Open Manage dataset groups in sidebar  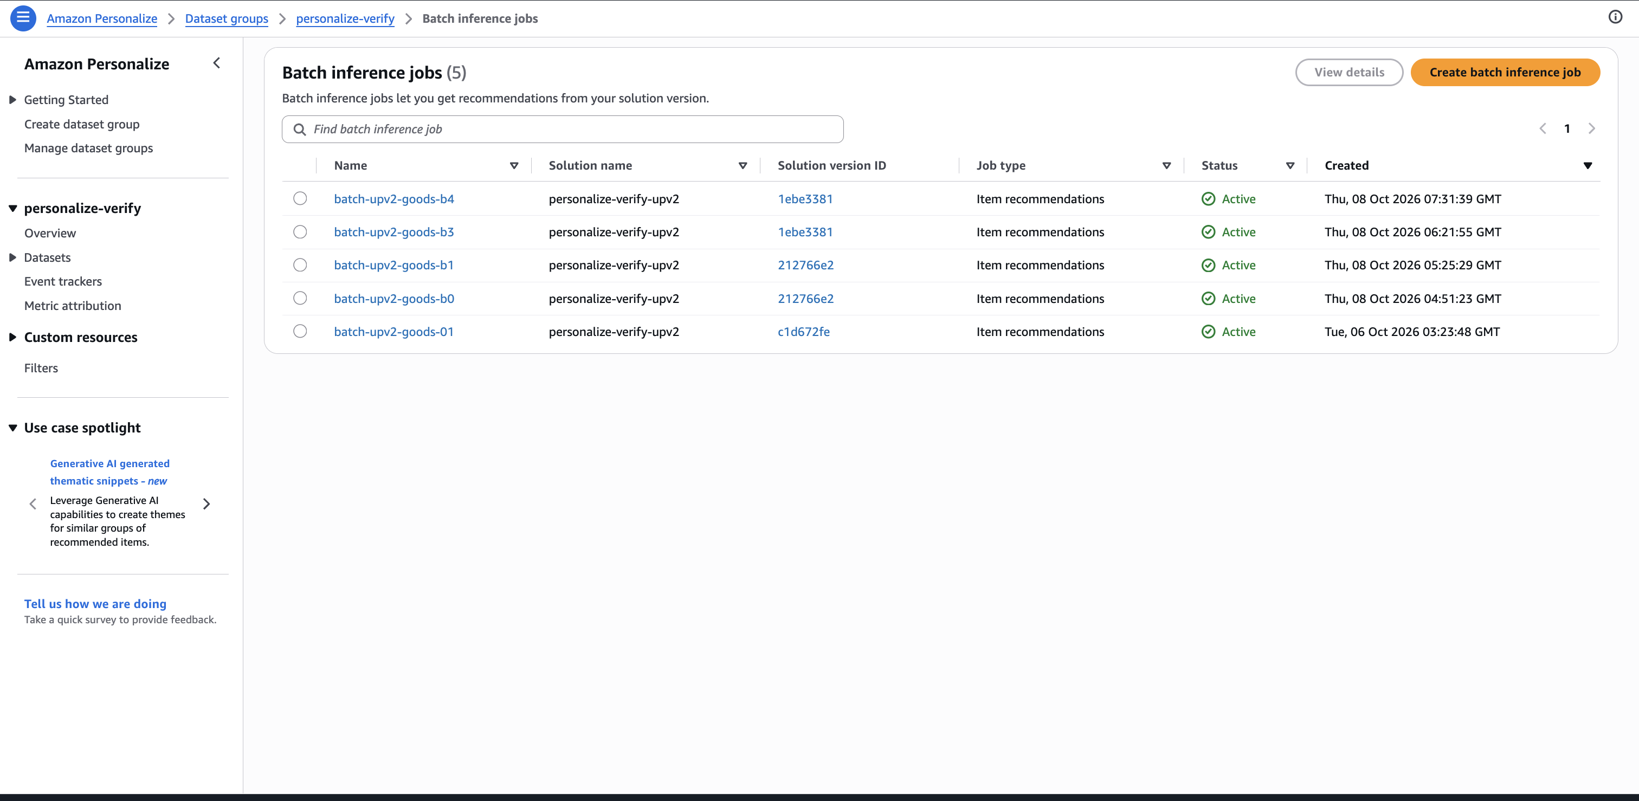click(x=88, y=147)
